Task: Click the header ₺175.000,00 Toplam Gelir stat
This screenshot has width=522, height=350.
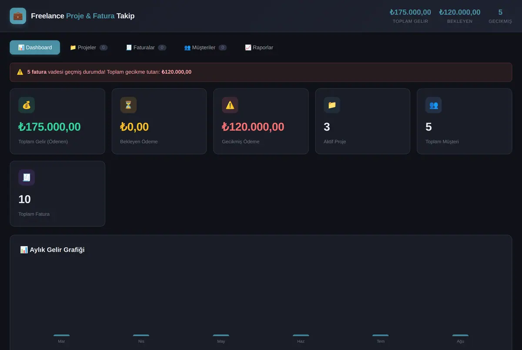Action: click(410, 16)
